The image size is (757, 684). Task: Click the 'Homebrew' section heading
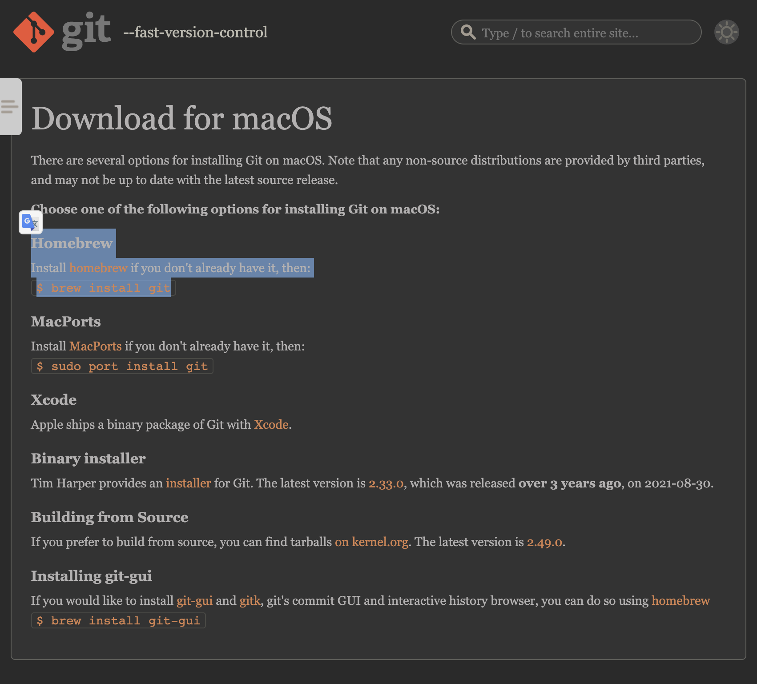click(x=72, y=243)
